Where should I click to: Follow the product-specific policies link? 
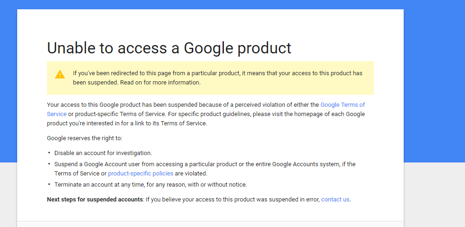tap(140, 174)
